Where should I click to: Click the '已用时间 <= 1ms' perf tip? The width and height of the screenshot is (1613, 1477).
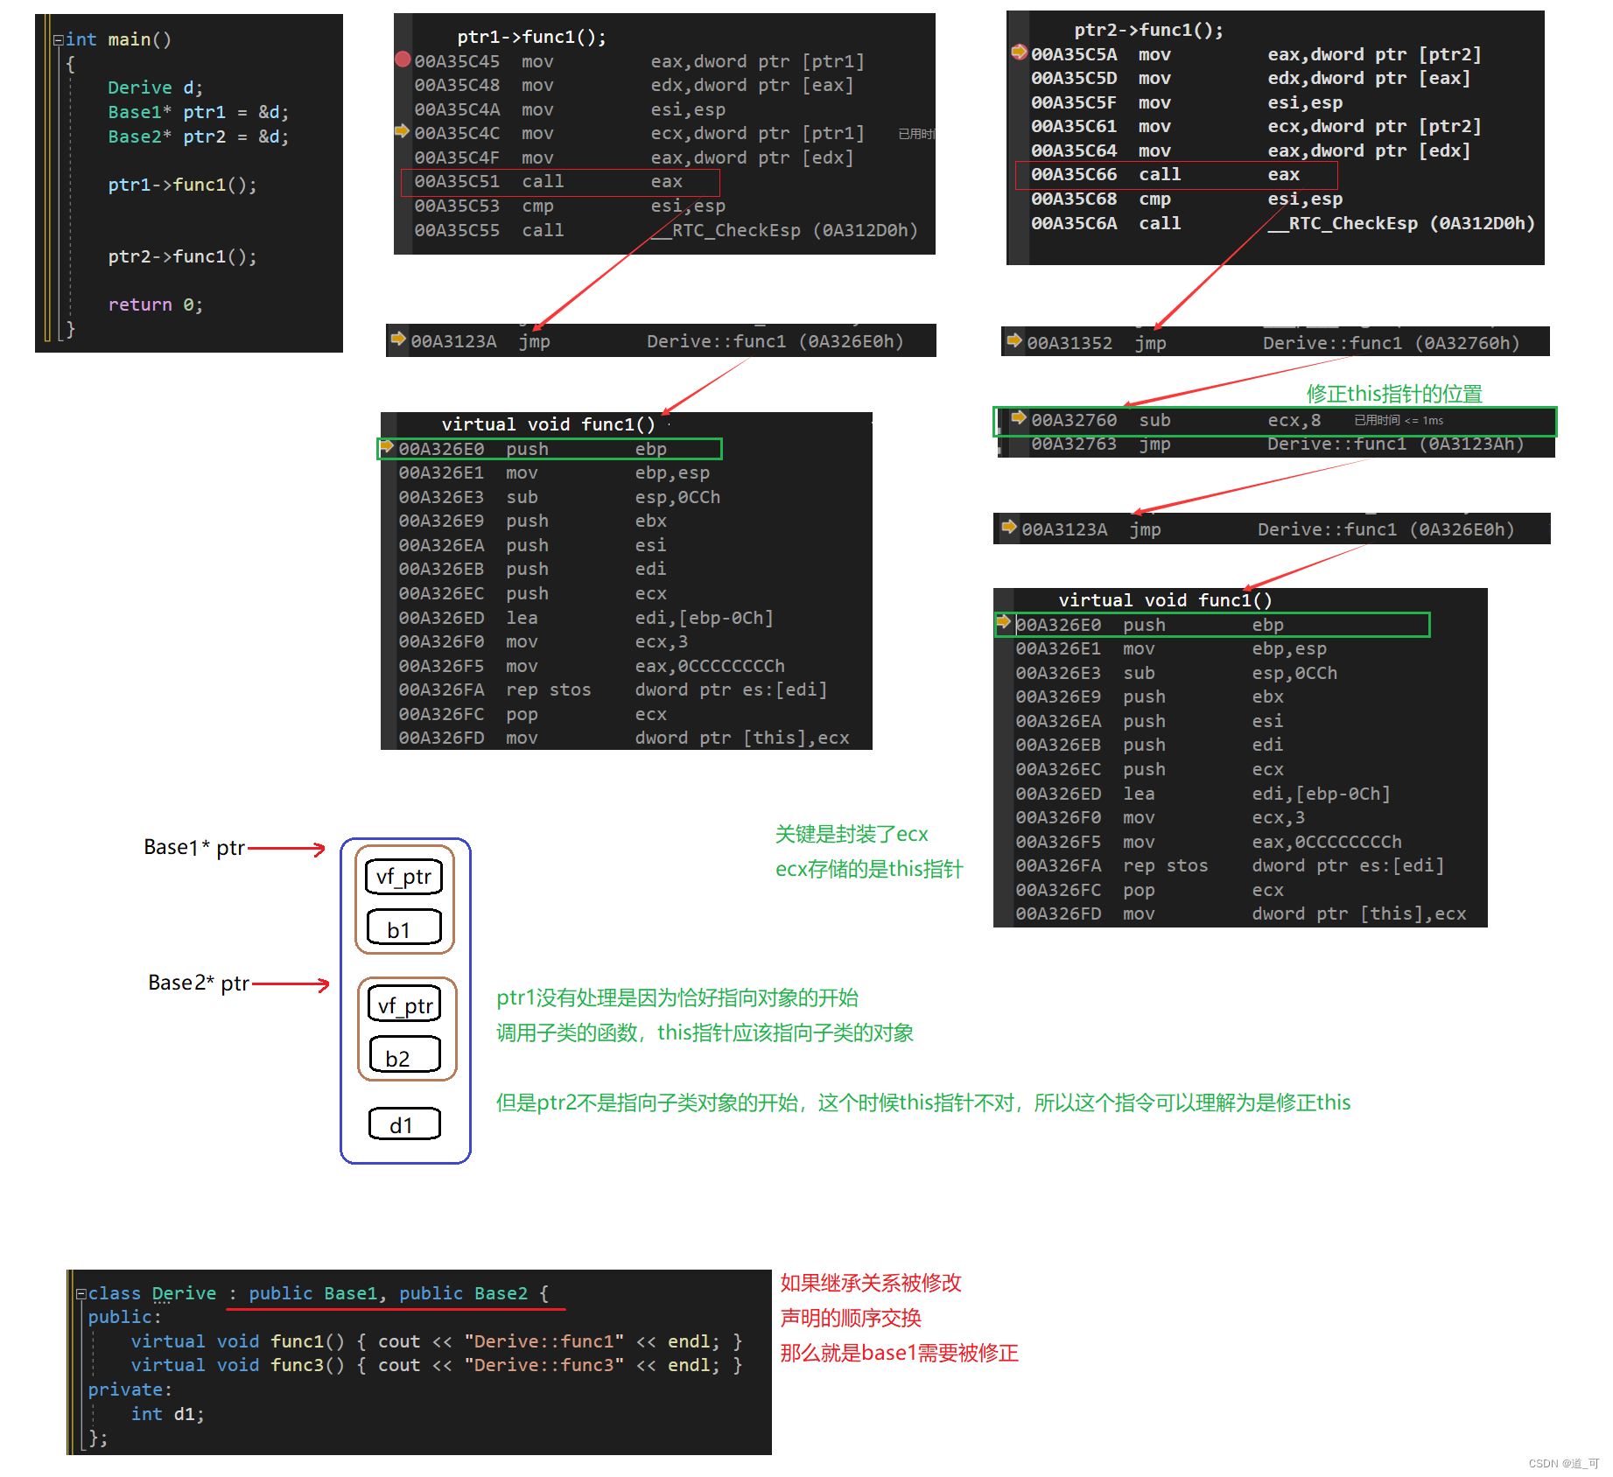(1399, 421)
